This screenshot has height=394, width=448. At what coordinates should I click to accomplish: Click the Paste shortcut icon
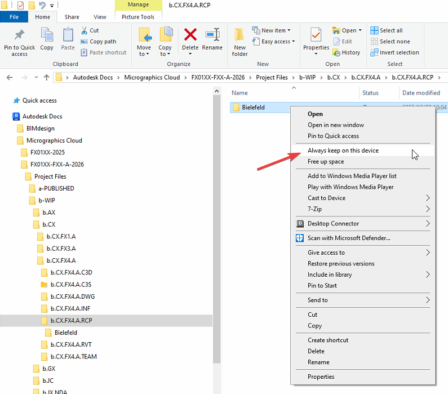tap(84, 52)
